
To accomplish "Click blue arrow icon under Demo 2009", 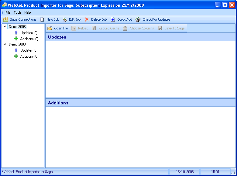I will tap(16, 50).
